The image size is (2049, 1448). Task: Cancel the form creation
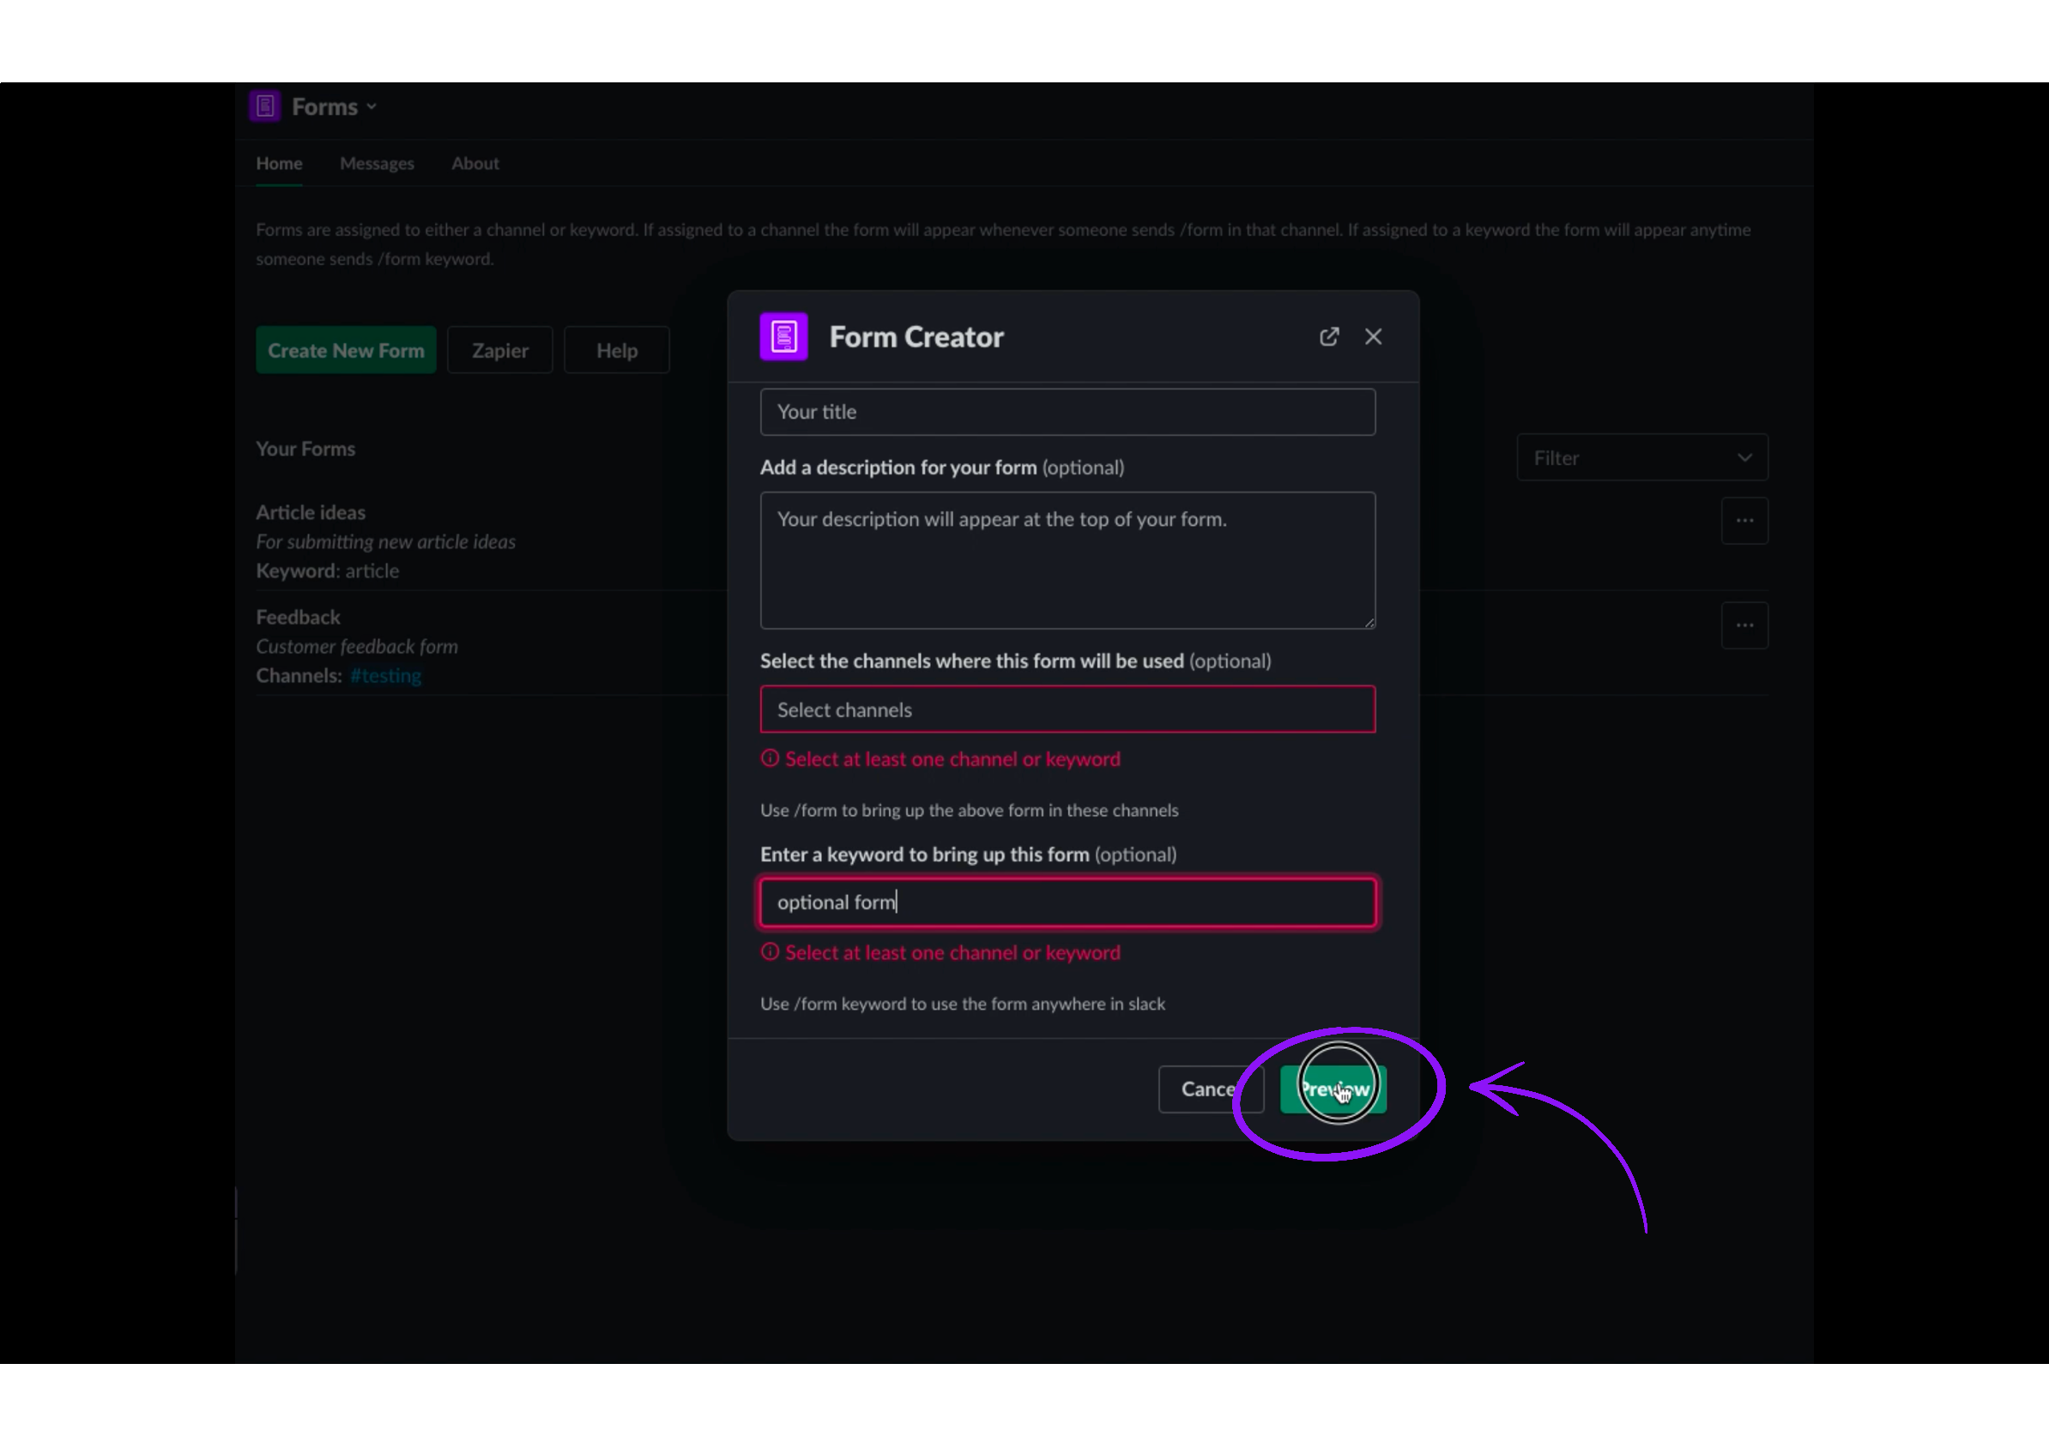point(1210,1089)
